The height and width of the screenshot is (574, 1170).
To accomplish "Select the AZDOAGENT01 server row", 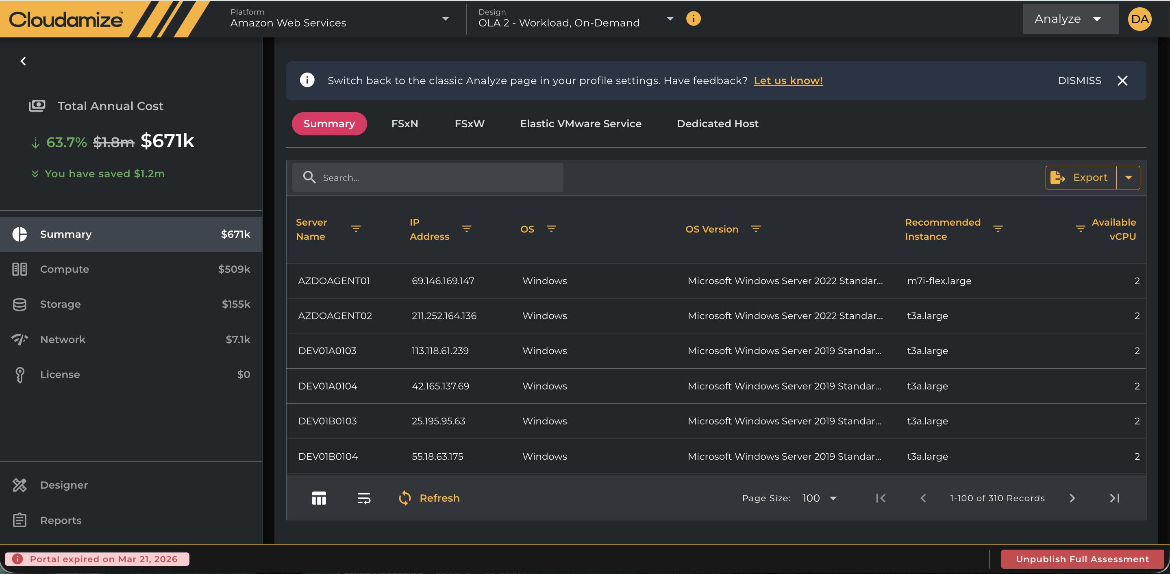I will click(716, 280).
